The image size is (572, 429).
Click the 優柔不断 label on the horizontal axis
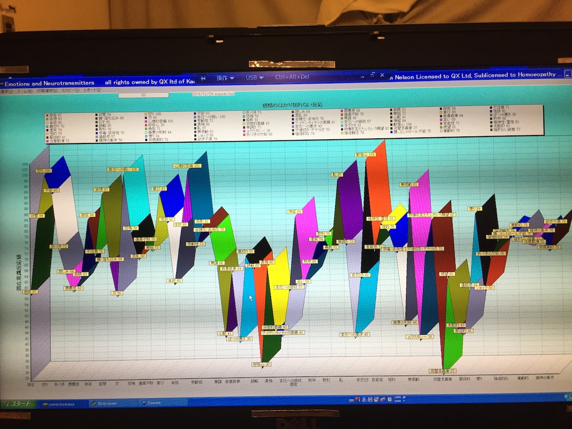147,383
